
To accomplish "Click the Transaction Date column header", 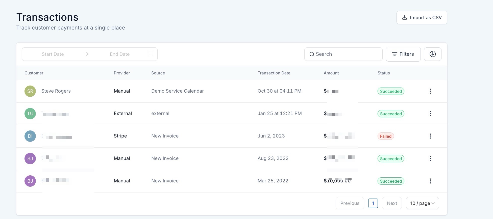I will 274,73.
